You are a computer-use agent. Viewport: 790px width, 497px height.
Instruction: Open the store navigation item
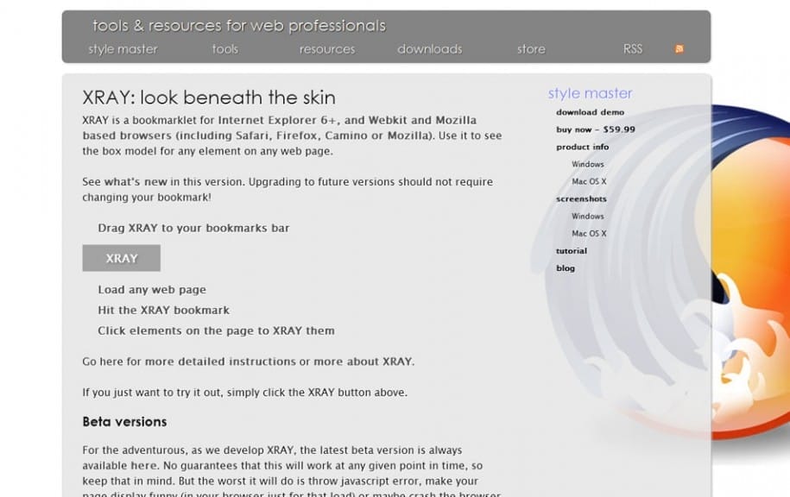click(x=530, y=49)
